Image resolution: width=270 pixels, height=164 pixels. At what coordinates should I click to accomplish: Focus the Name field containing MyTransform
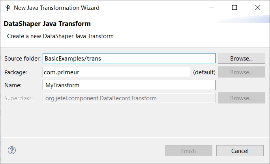click(x=129, y=85)
